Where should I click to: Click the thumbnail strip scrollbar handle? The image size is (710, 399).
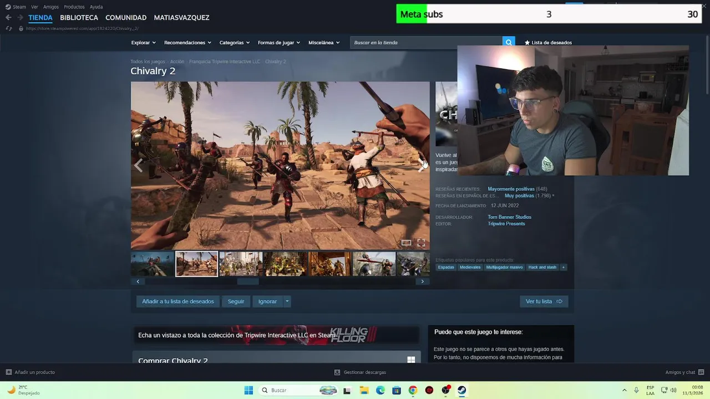(248, 282)
